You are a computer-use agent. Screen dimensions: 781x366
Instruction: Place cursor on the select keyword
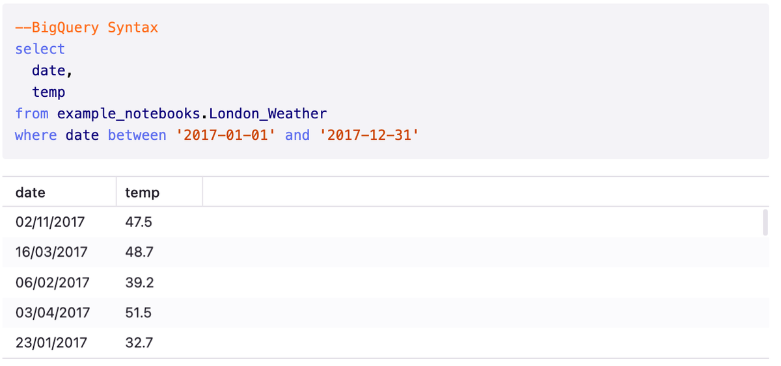pos(40,49)
